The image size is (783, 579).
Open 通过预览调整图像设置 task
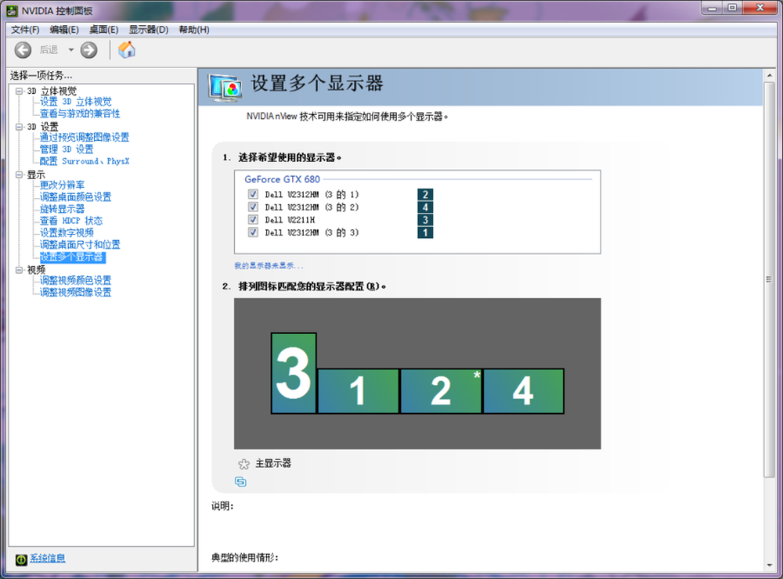tap(85, 137)
